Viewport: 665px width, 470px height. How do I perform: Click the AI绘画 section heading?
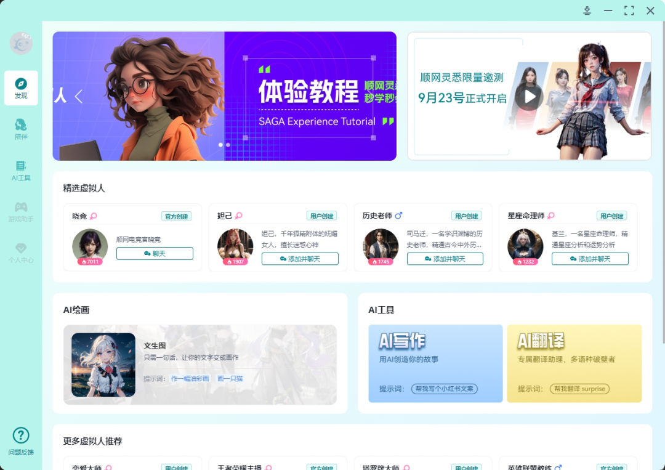76,310
